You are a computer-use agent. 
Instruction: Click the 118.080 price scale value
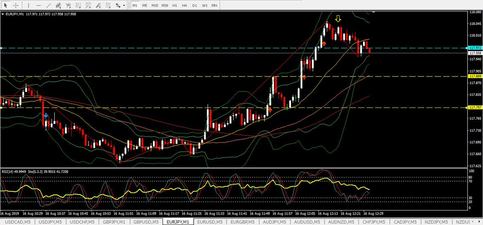[475, 12]
